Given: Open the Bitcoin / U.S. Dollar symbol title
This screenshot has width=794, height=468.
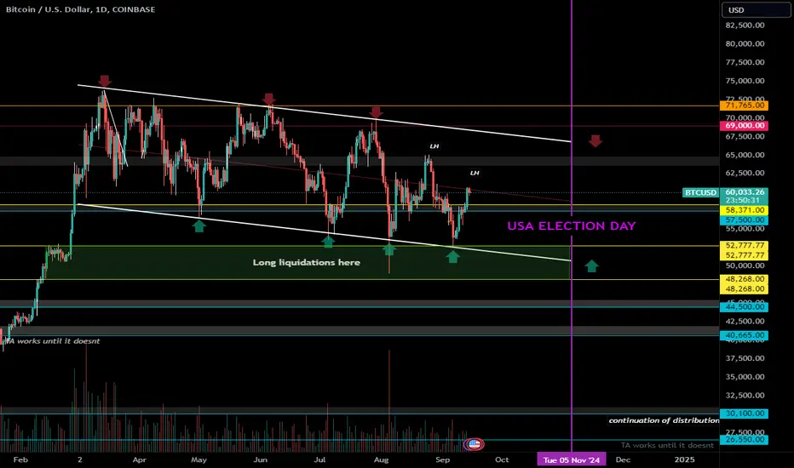Looking at the screenshot, I should 81,9.
